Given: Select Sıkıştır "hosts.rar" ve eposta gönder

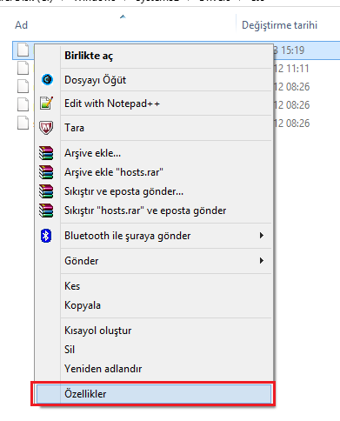Looking at the screenshot, I should [154, 210].
